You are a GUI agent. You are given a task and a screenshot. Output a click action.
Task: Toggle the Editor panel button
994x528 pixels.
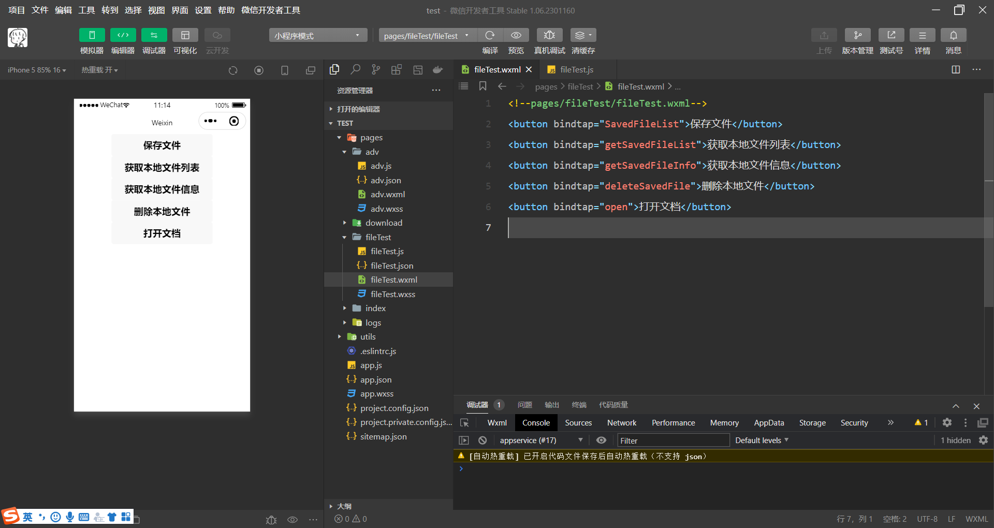click(x=123, y=35)
